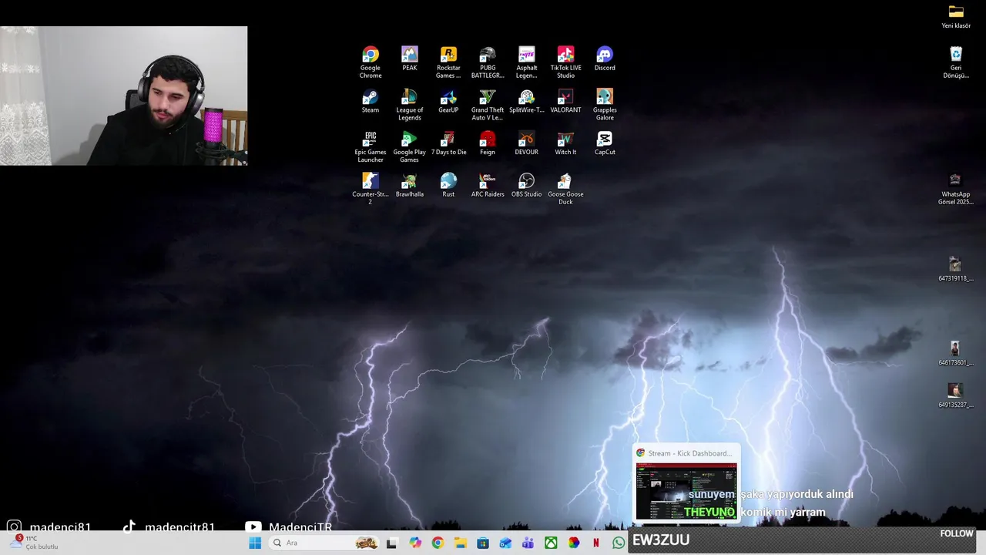986x555 pixels.
Task: Select the CapCut desktop icon
Action: click(x=605, y=144)
